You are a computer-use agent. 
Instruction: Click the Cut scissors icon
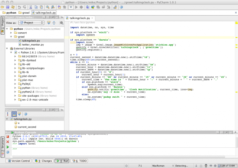pyautogui.click(x=31, y=7)
